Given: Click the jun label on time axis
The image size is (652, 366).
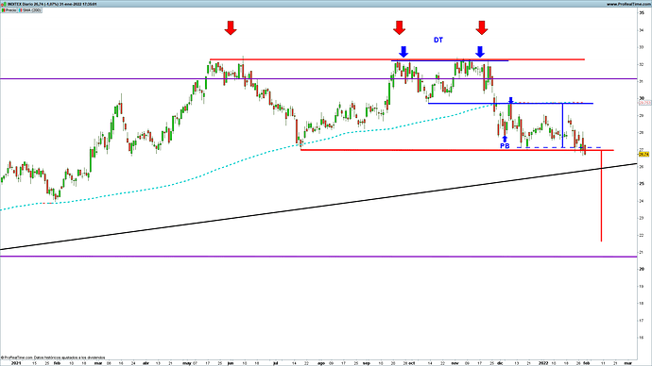Looking at the screenshot, I should tap(231, 362).
